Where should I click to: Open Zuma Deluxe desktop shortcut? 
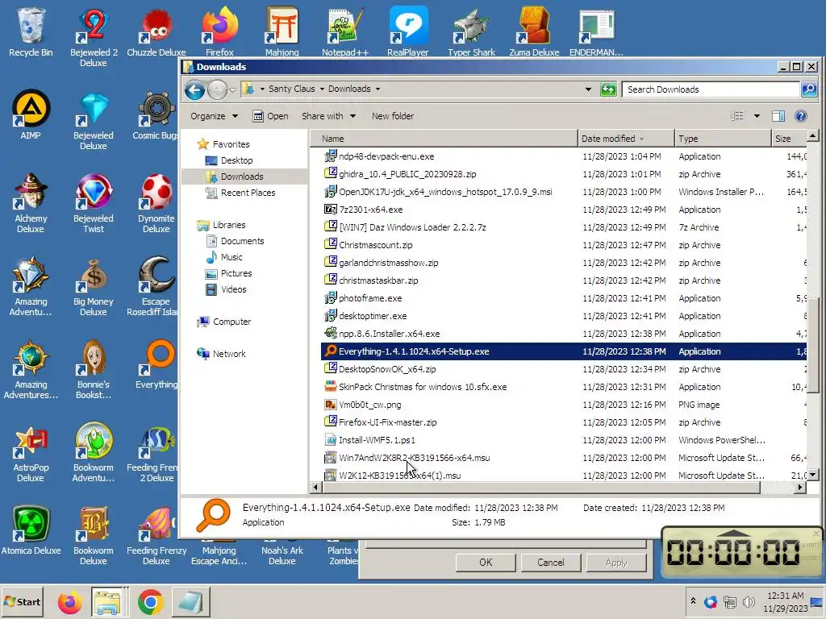pyautogui.click(x=534, y=31)
